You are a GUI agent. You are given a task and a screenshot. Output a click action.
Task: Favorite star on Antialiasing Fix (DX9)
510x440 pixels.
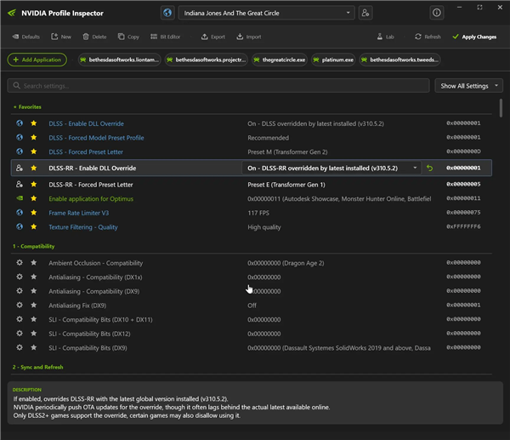tap(33, 306)
